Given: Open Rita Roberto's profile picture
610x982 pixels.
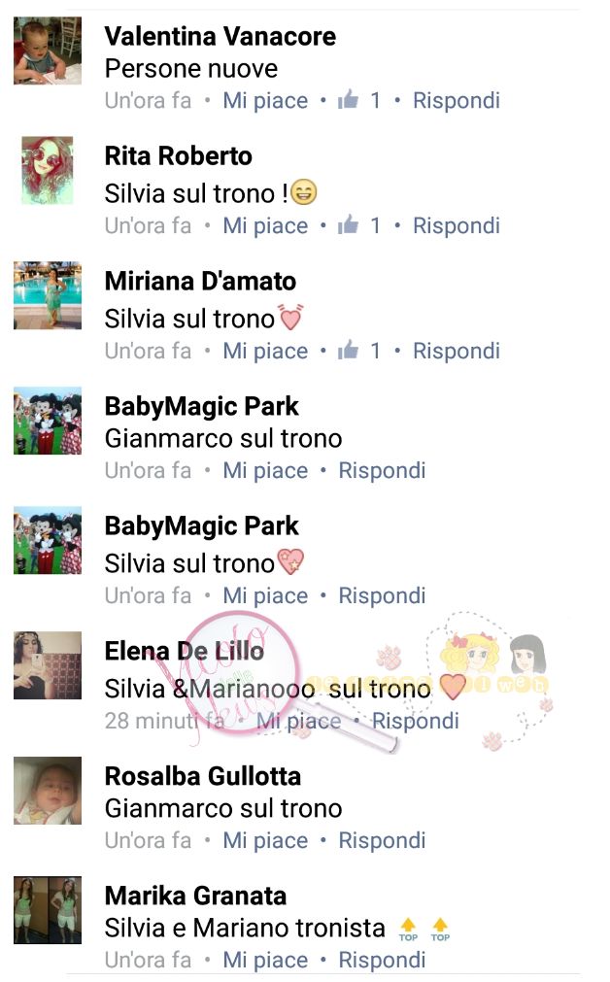Looking at the screenshot, I should click(48, 170).
